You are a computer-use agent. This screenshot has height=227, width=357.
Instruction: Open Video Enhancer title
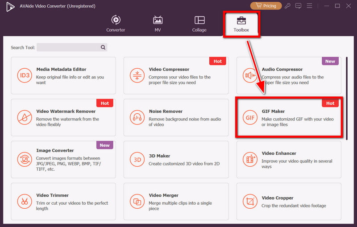(x=279, y=153)
